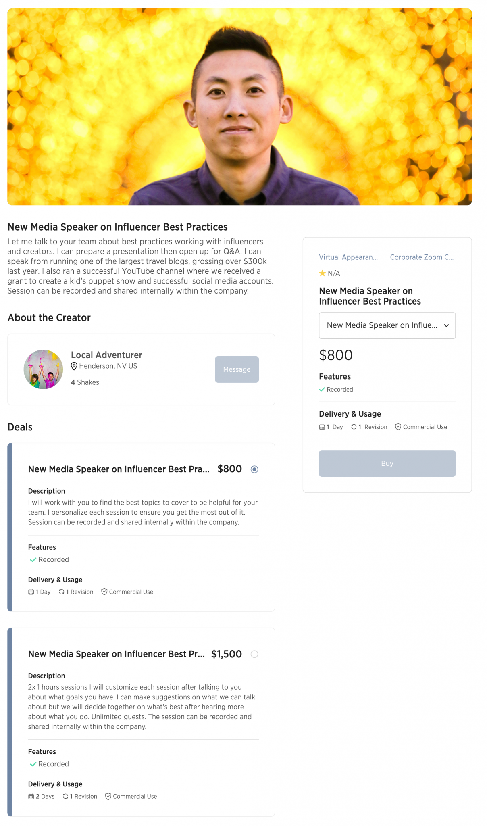This screenshot has height=826, width=487.
Task: Click the green Recorded checkmark in the $800 deal
Action: [33, 560]
